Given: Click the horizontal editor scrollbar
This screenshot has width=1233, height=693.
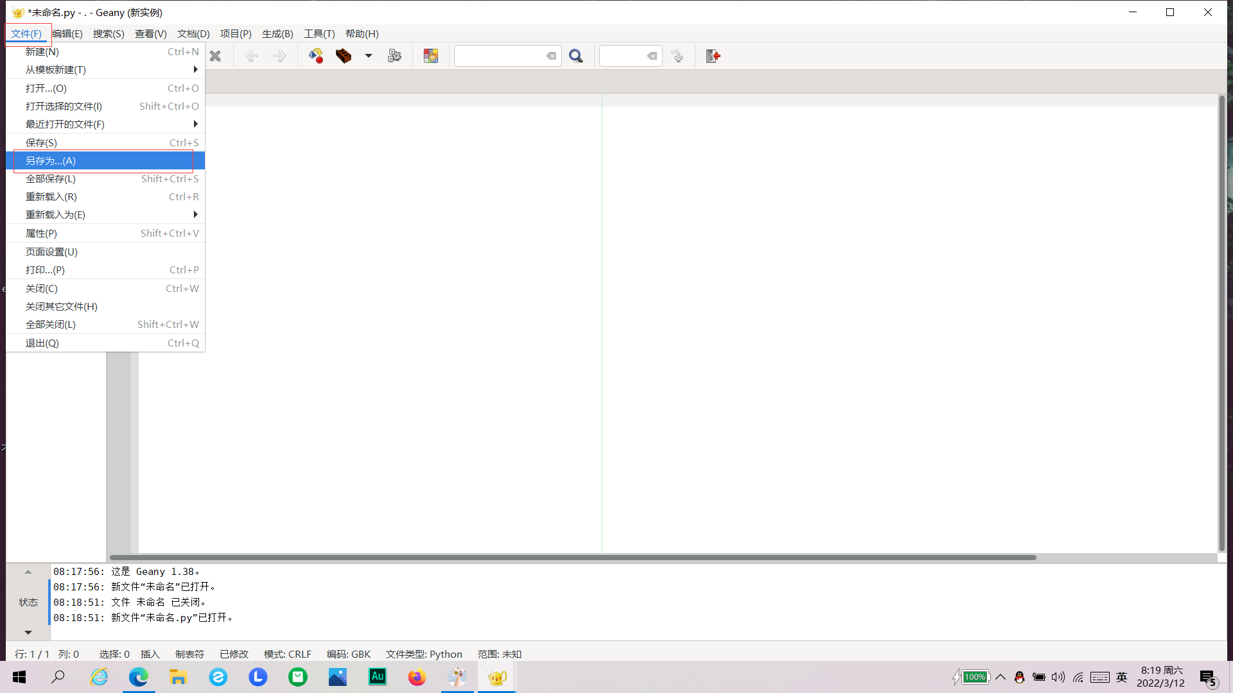Looking at the screenshot, I should (573, 557).
